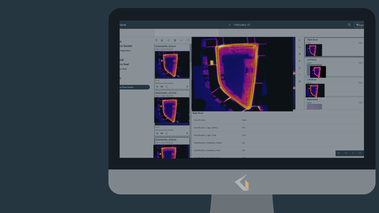Screen dimensions: 379x213
Task: Click the tag icon in viewer sidebar
Action: tap(300, 54)
